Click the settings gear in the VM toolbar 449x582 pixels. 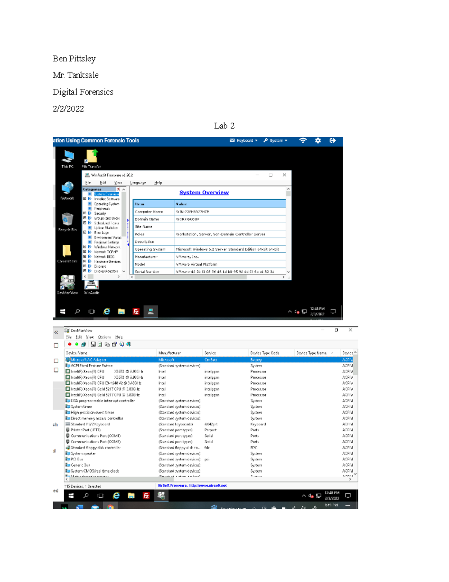click(318, 141)
